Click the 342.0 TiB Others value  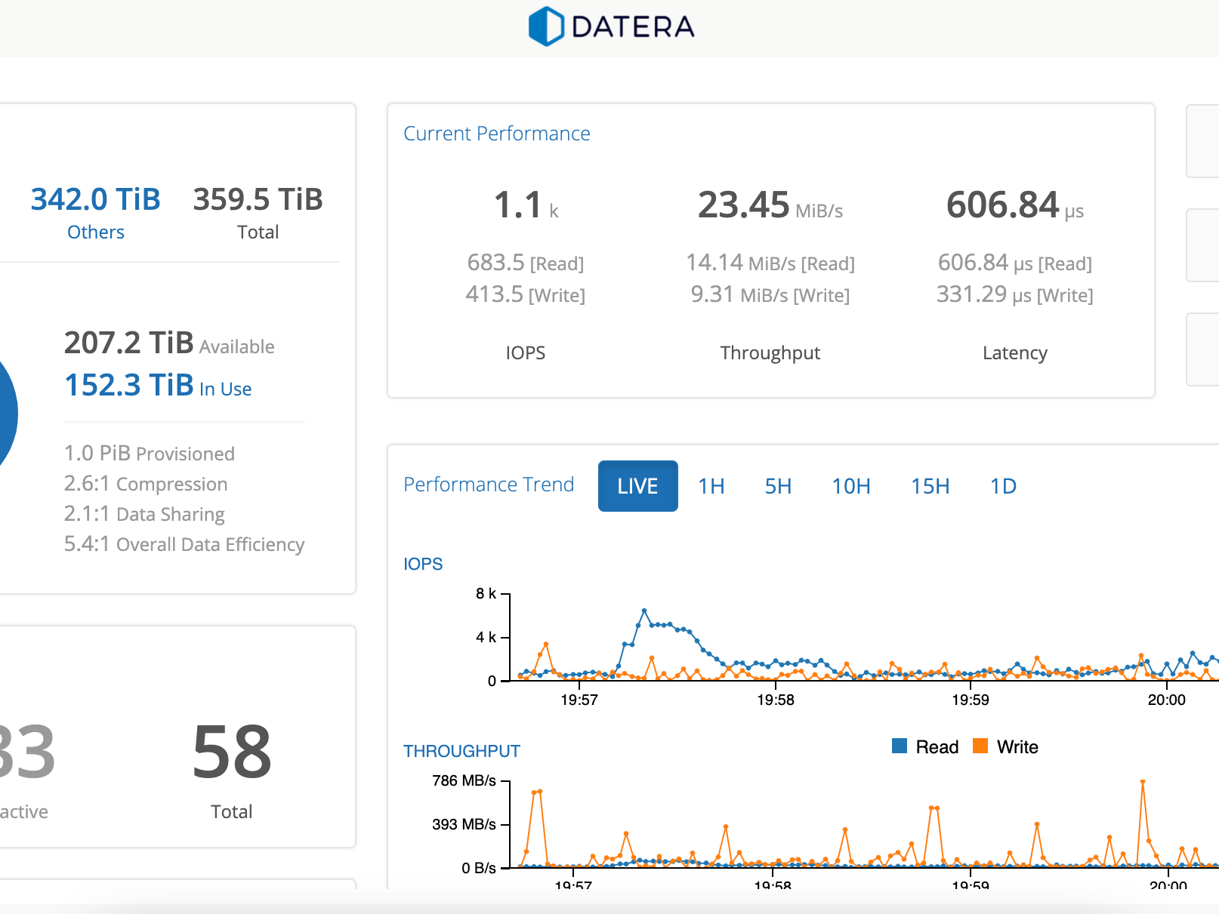(96, 200)
